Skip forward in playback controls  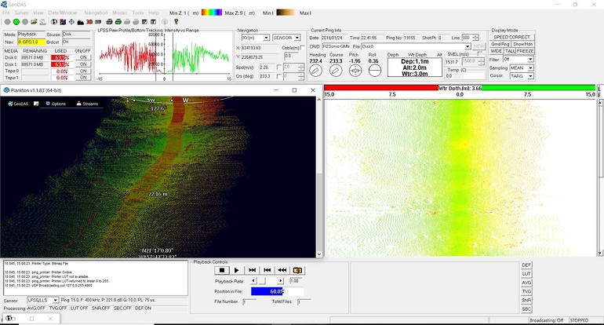252,270
